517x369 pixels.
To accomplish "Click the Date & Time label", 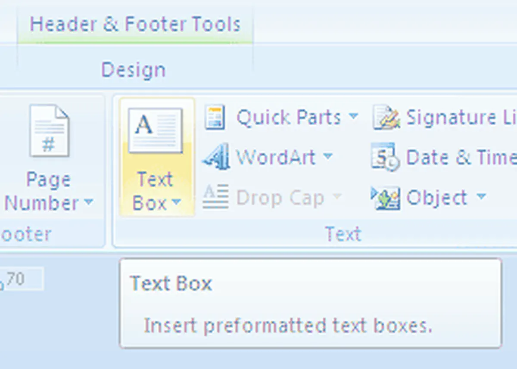I will click(461, 157).
